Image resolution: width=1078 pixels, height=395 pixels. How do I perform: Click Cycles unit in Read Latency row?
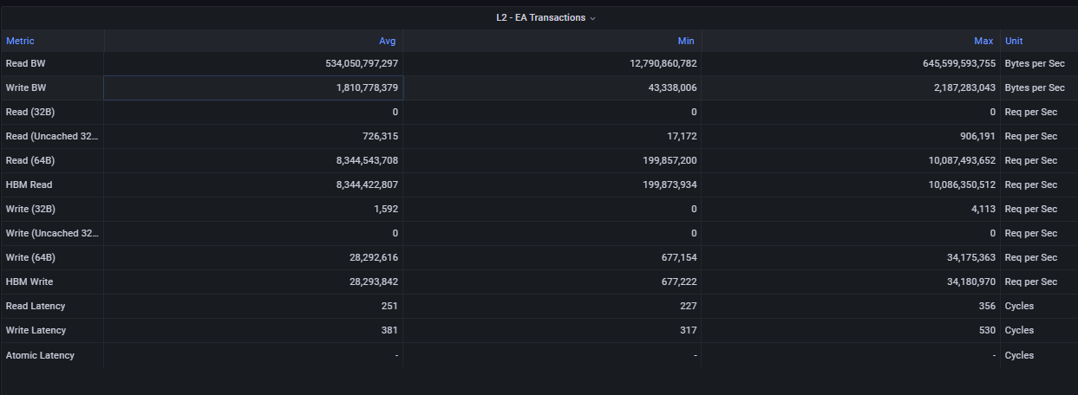[1019, 306]
